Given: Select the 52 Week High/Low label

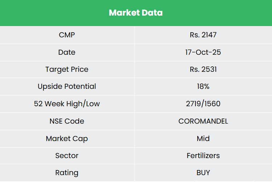Looking at the screenshot, I should (67, 104).
